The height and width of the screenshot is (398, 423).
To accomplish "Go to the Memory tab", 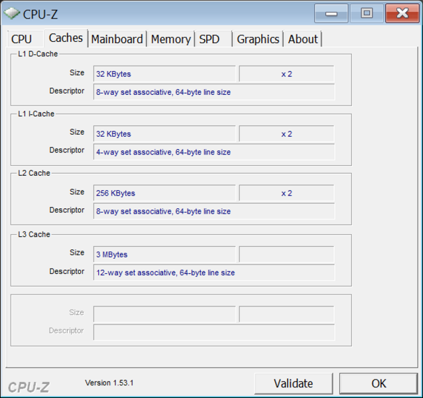I will pyautogui.click(x=171, y=39).
